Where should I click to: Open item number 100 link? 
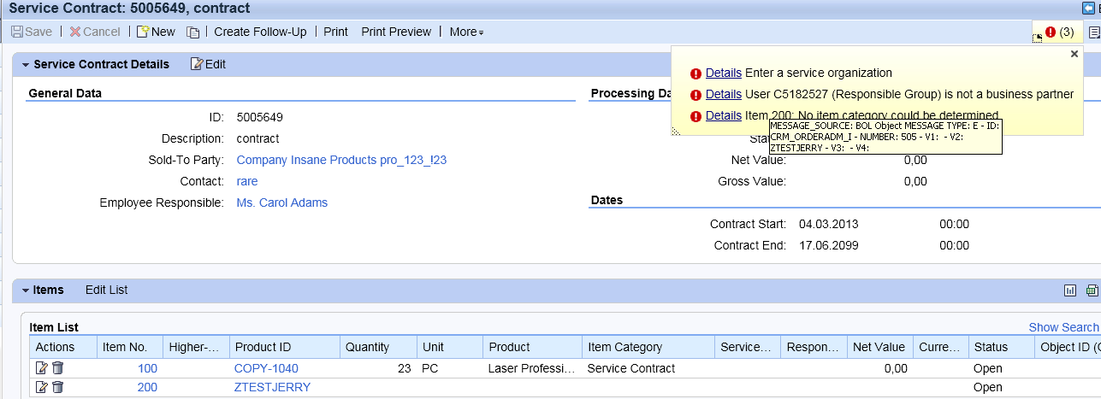(147, 368)
